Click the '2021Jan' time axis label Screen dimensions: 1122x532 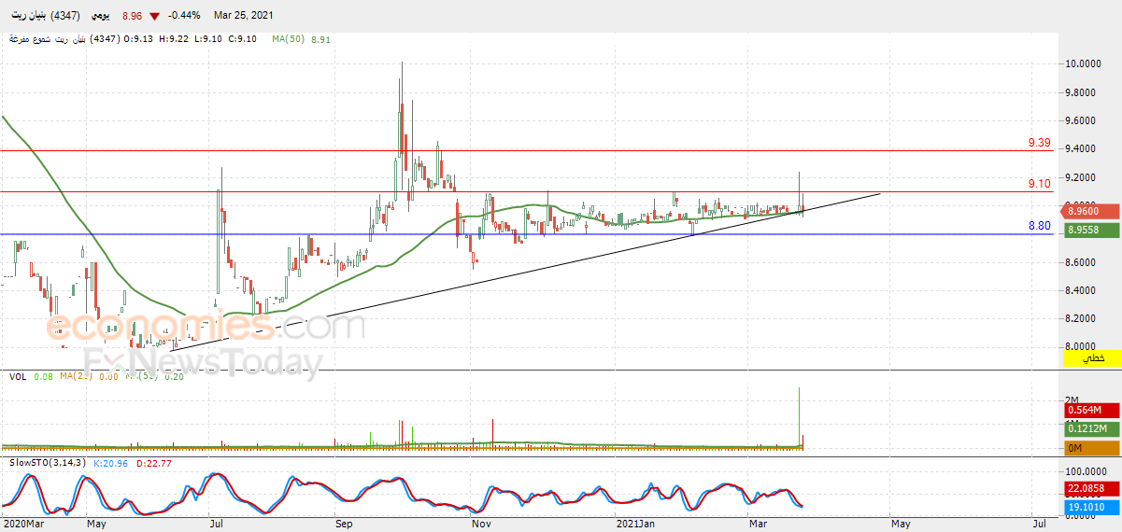(x=634, y=525)
